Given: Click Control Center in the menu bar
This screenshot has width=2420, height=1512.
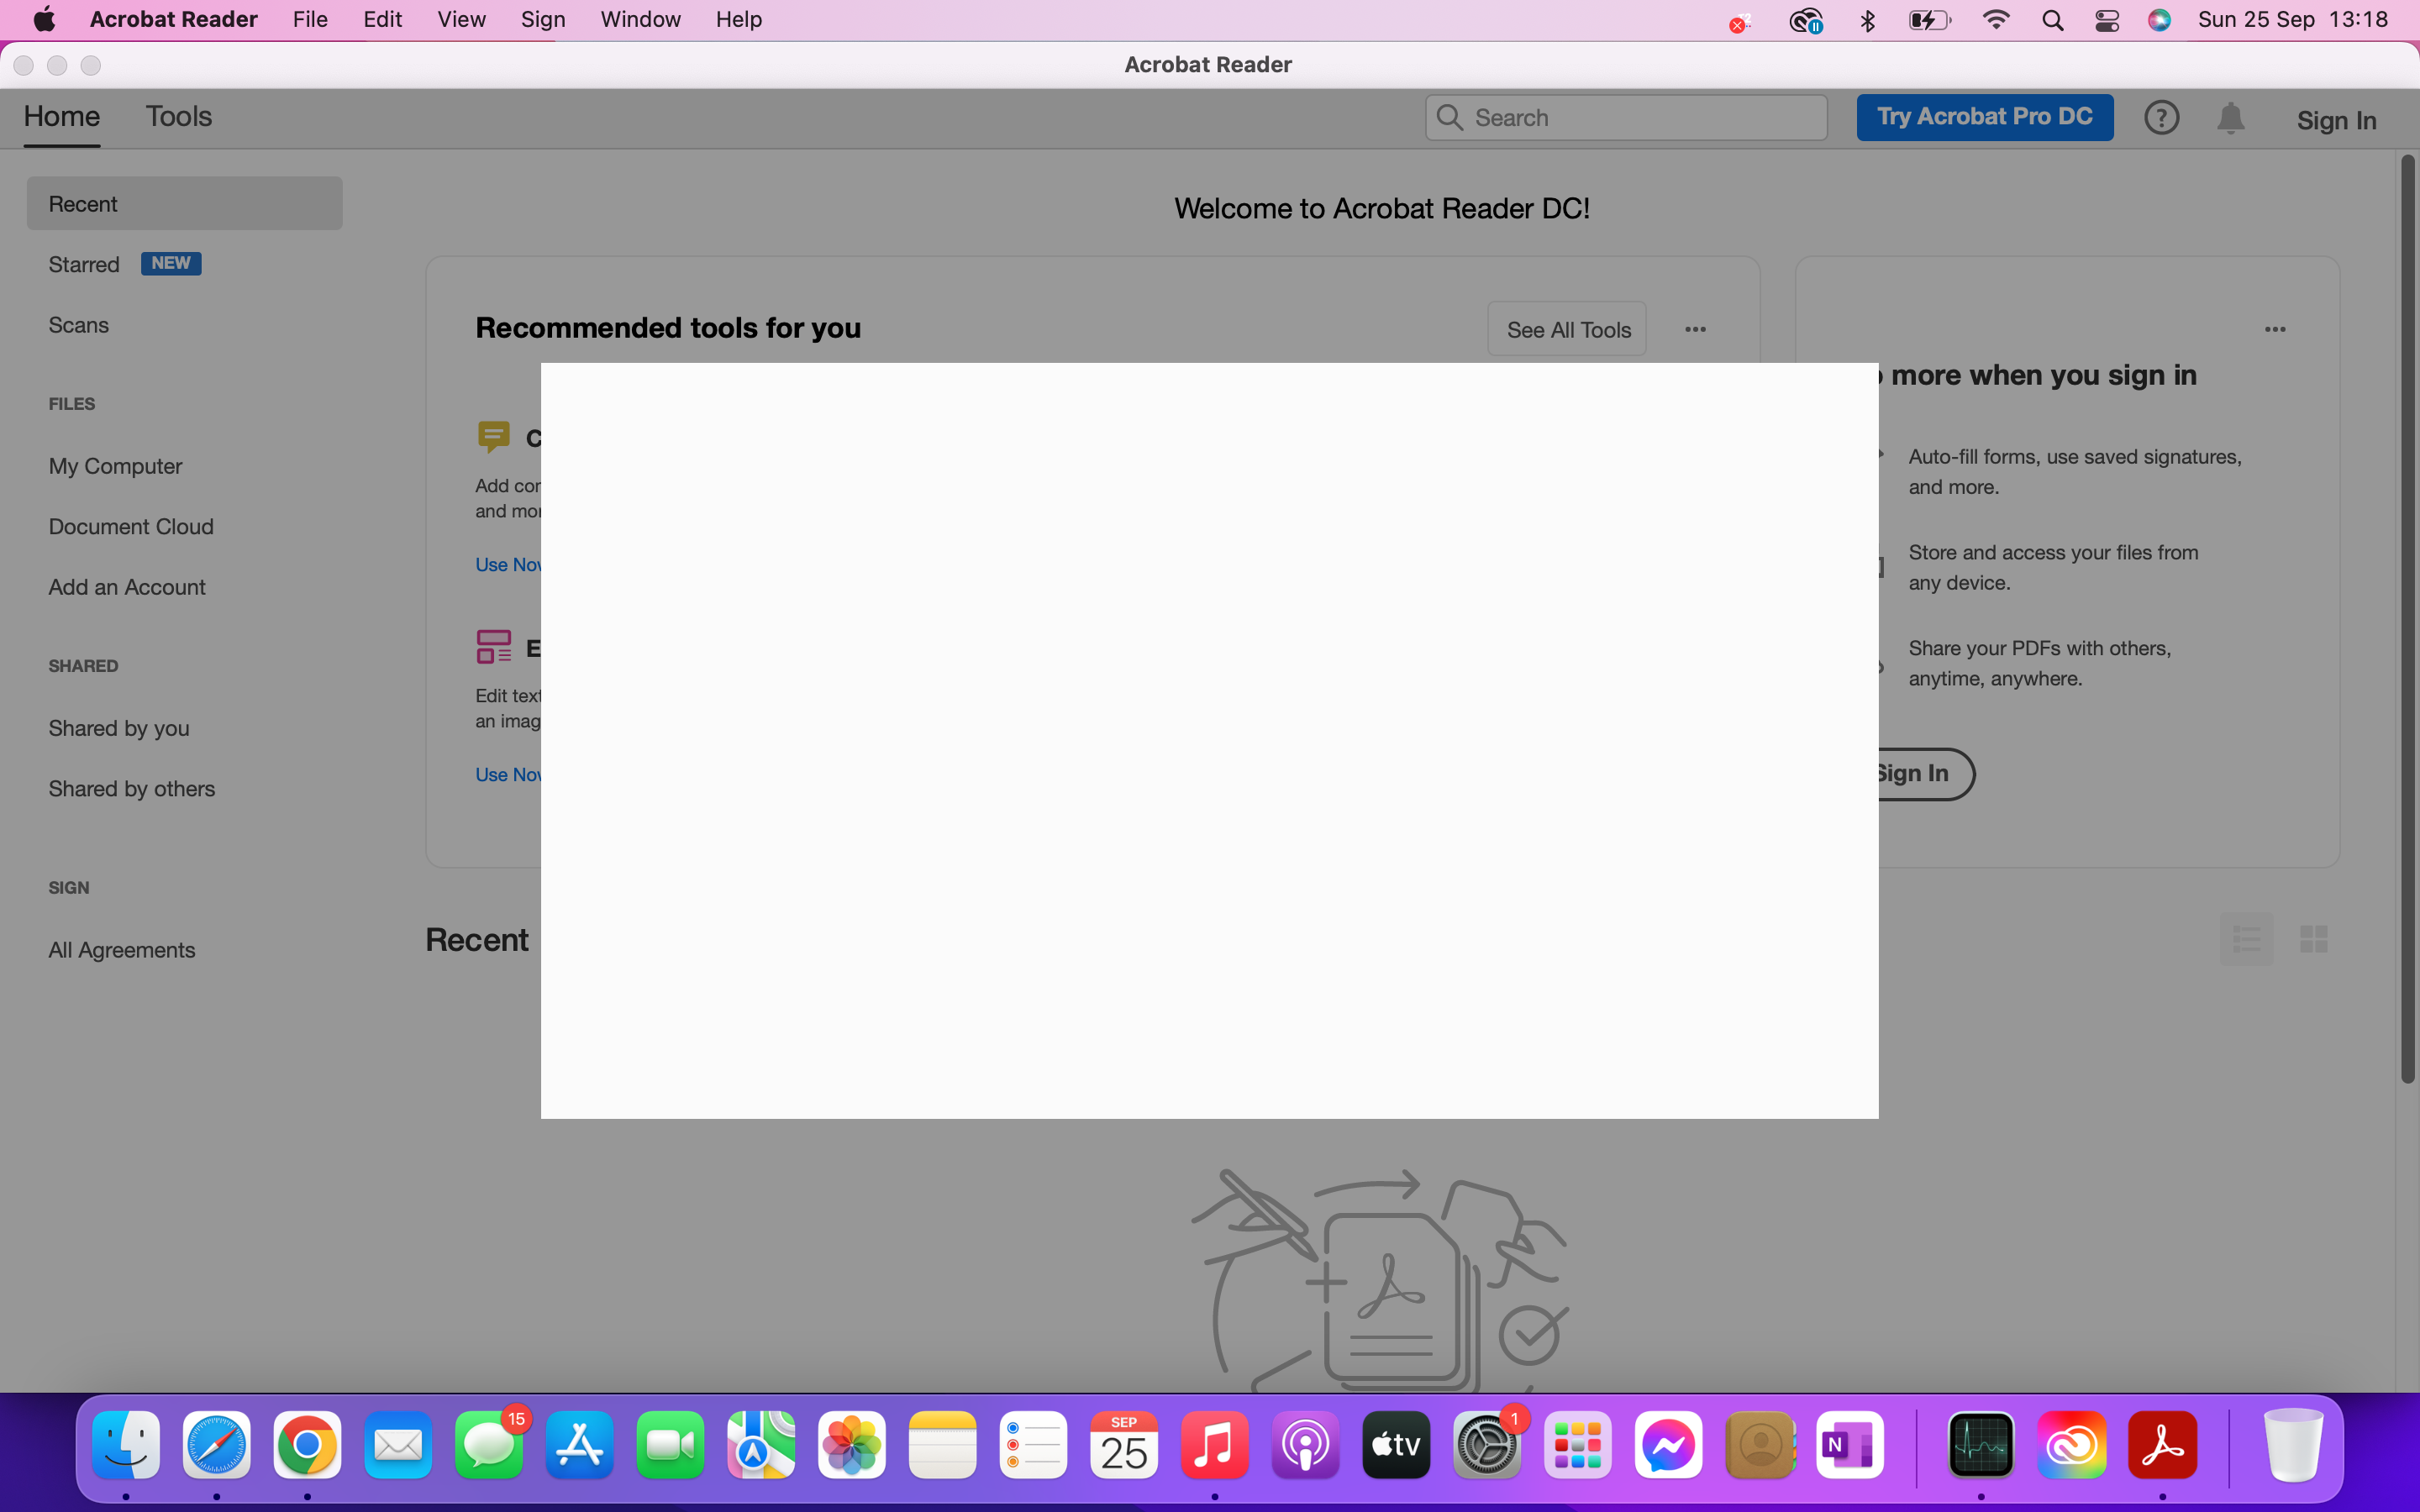Looking at the screenshot, I should click(x=2107, y=20).
